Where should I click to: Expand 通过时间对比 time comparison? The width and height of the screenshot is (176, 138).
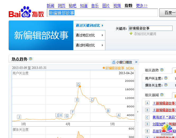pos(89,45)
